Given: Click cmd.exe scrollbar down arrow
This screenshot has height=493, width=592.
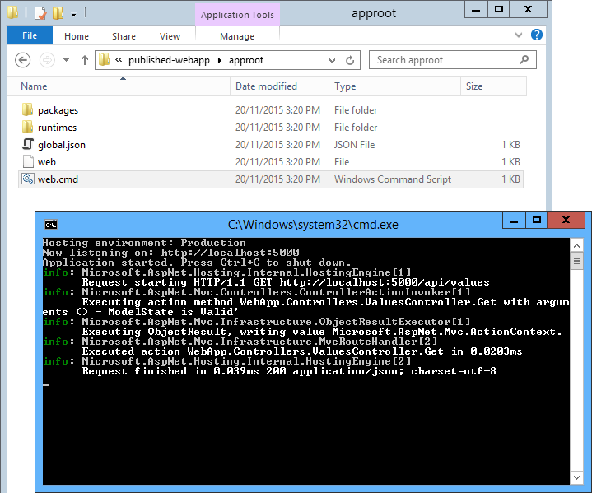Looking at the screenshot, I should click(576, 477).
